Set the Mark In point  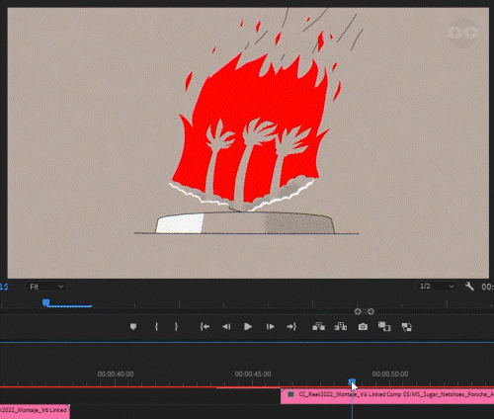click(x=156, y=326)
